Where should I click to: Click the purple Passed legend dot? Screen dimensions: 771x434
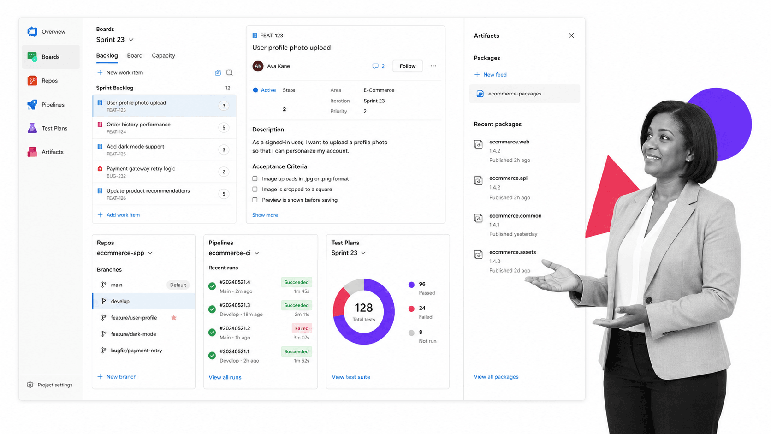(x=411, y=285)
